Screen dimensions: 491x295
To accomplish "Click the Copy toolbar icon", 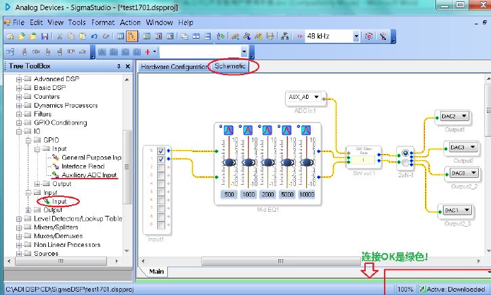I will 71,37.
